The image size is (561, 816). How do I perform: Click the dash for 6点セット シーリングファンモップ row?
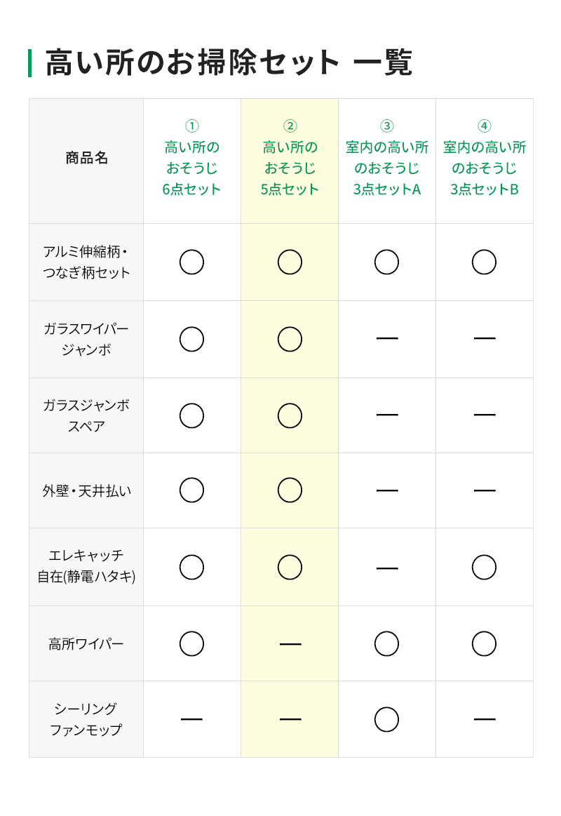(x=191, y=719)
